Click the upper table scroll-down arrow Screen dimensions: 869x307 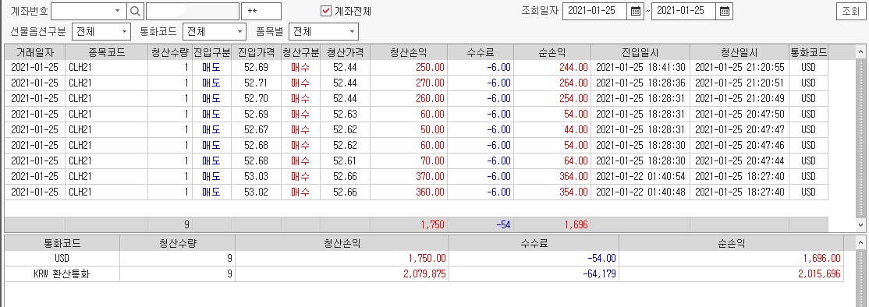(x=860, y=224)
